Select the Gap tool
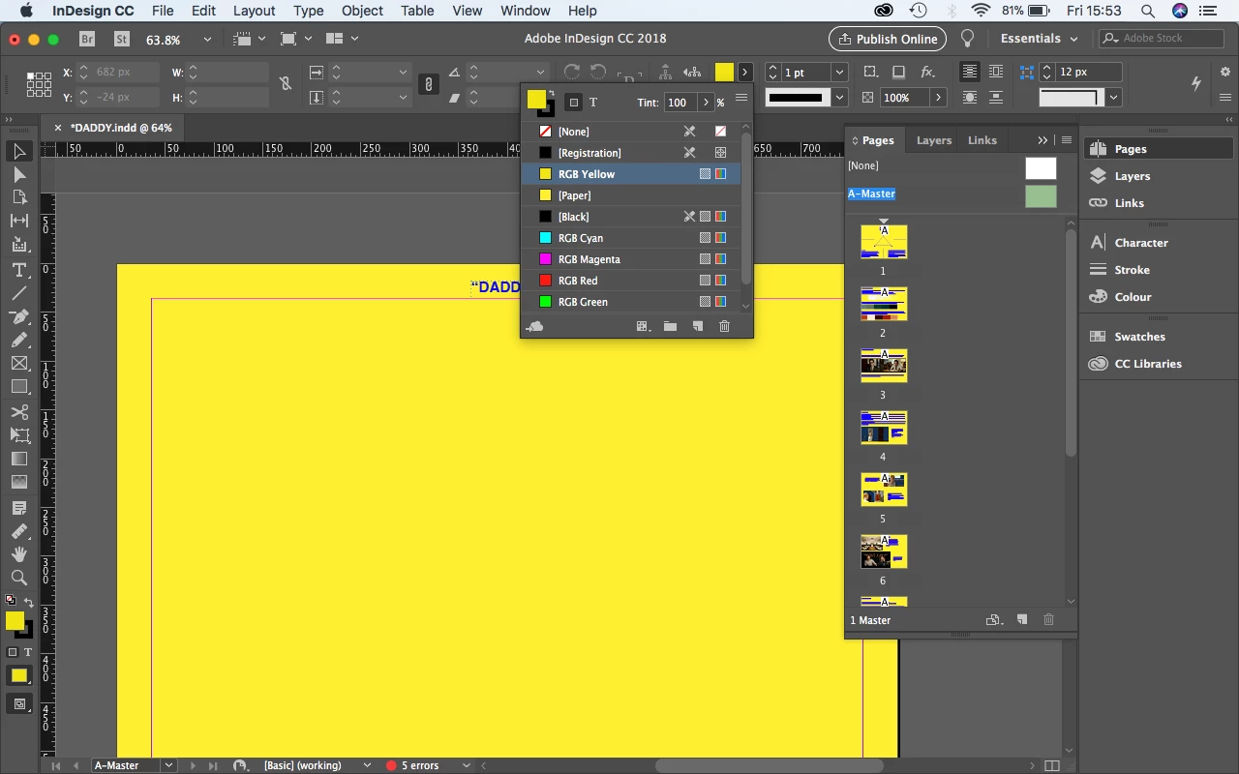 point(18,221)
